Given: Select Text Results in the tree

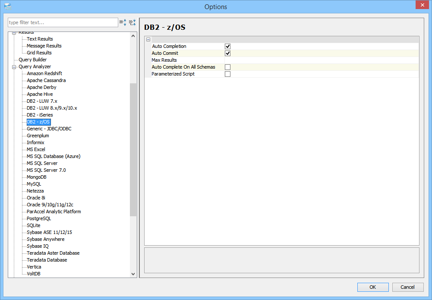Looking at the screenshot, I should tap(40, 39).
